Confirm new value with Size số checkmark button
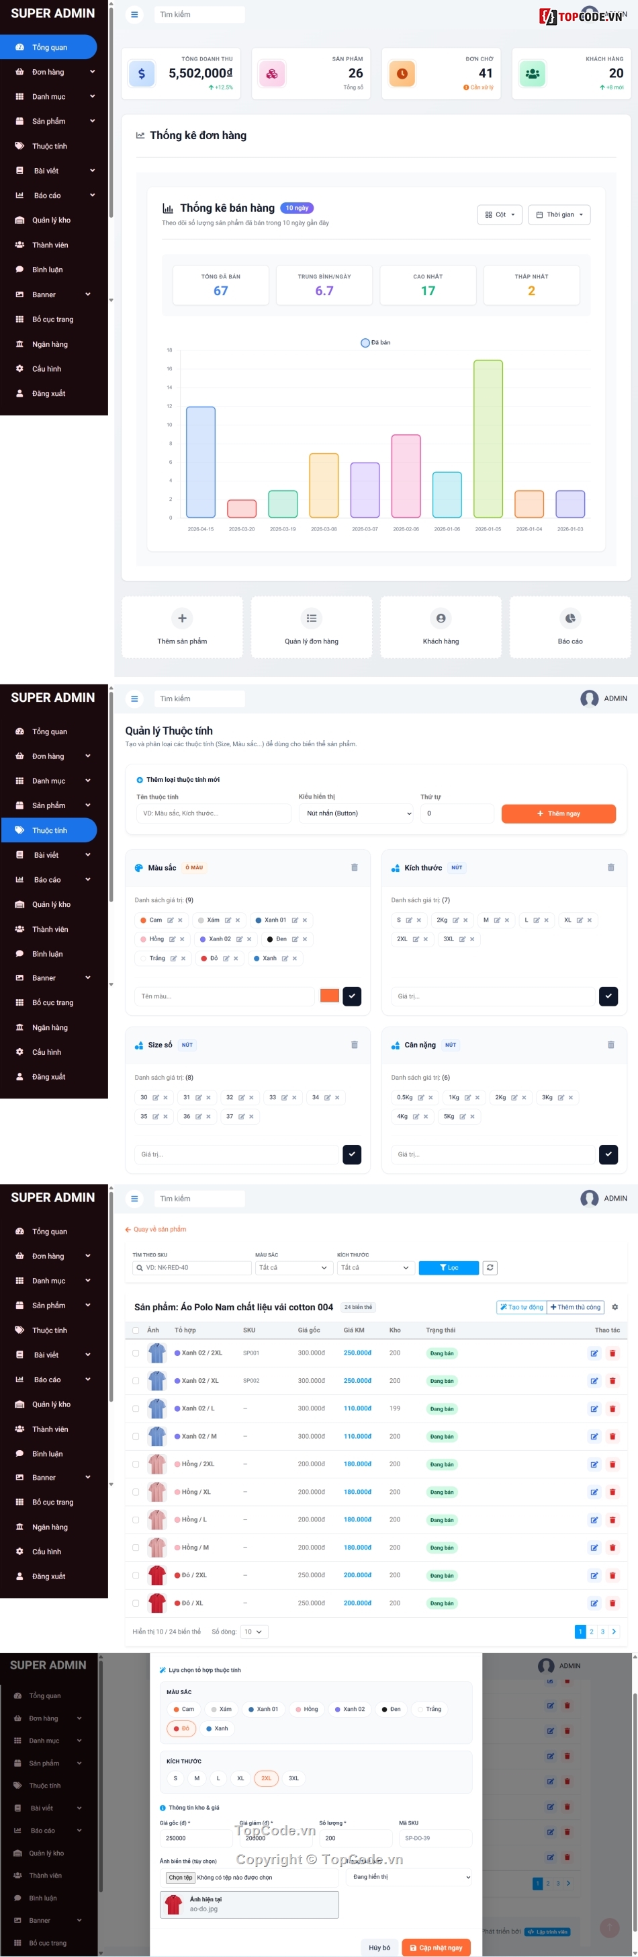The width and height of the screenshot is (638, 1957). pos(352,1154)
